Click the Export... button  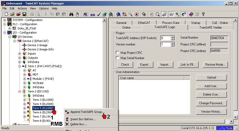(145, 65)
